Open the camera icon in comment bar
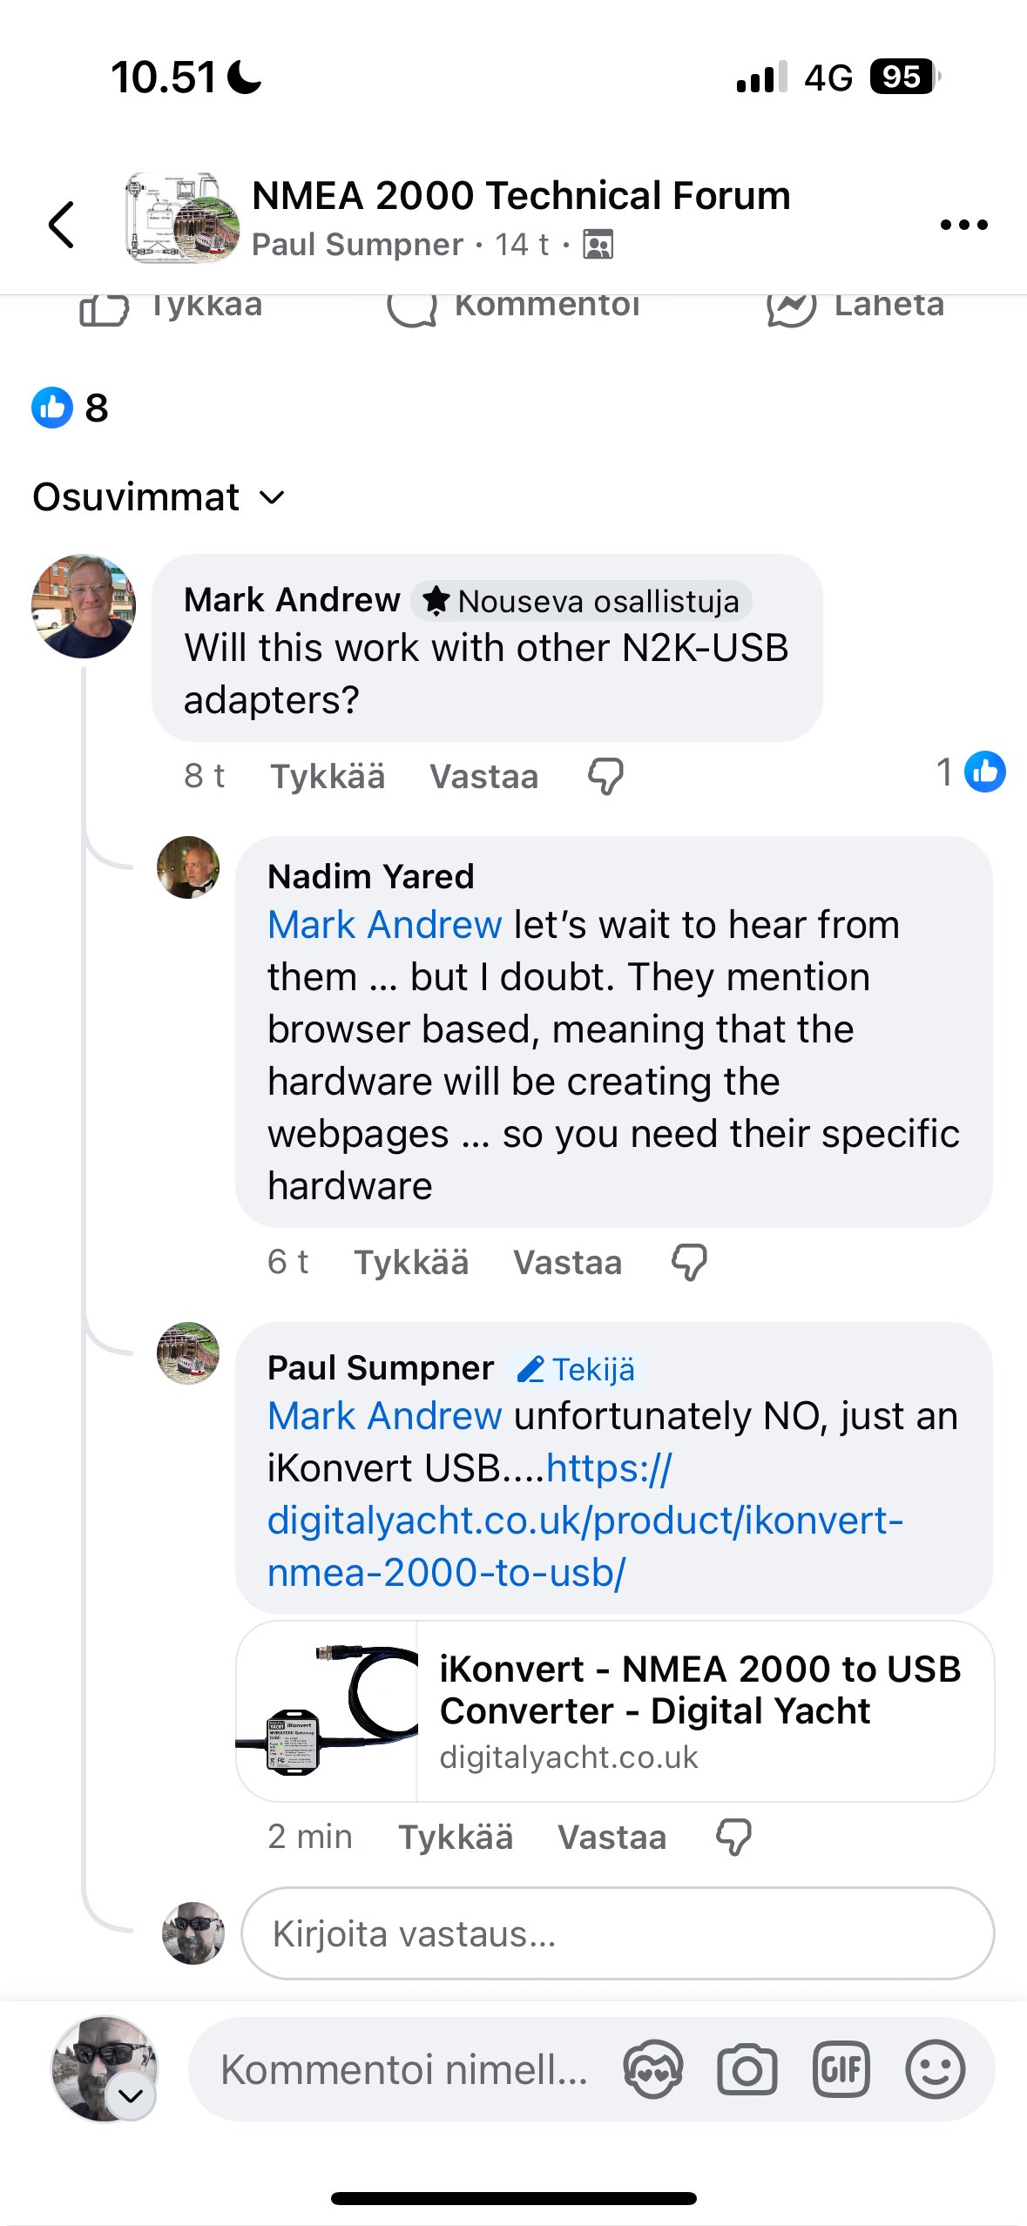1027x2226 pixels. coord(747,2070)
